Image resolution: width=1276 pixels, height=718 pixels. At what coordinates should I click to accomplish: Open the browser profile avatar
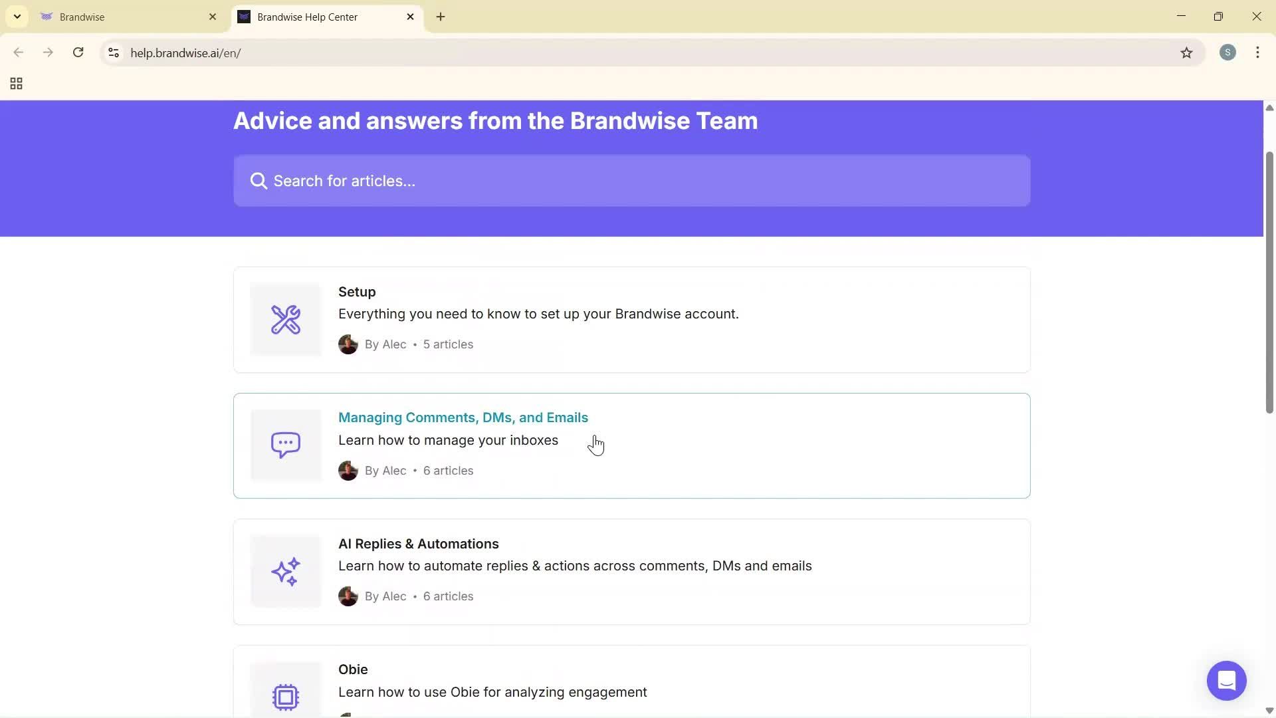pyautogui.click(x=1227, y=52)
